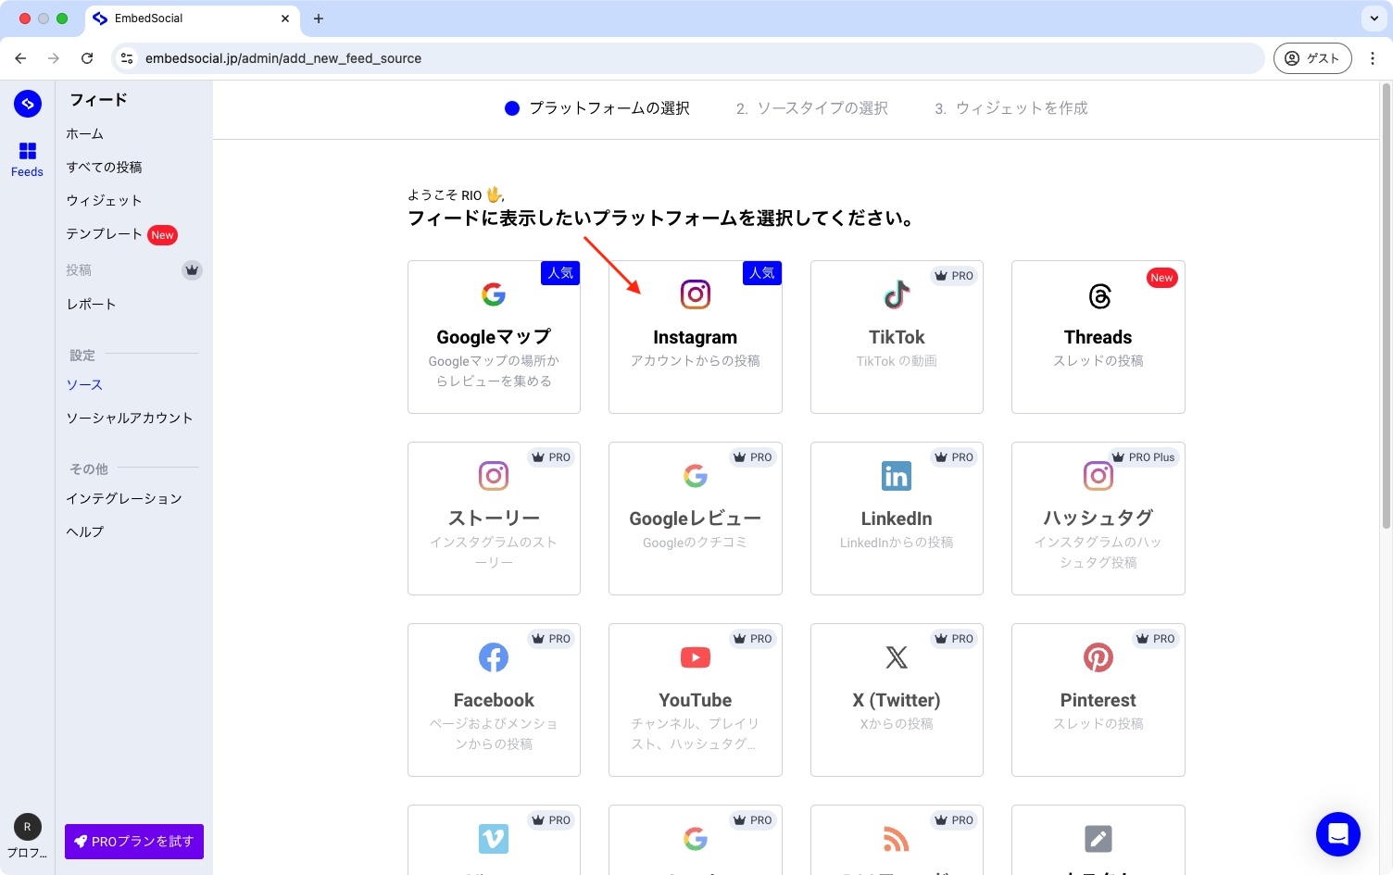Screen dimensions: 1393x875
Task: Select step 2 ソースタイプの選択
Action: [x=812, y=108]
